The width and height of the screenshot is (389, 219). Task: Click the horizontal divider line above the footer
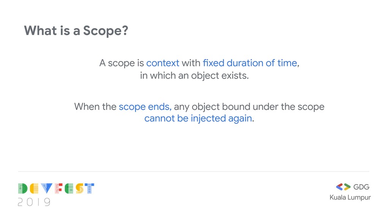click(194, 171)
